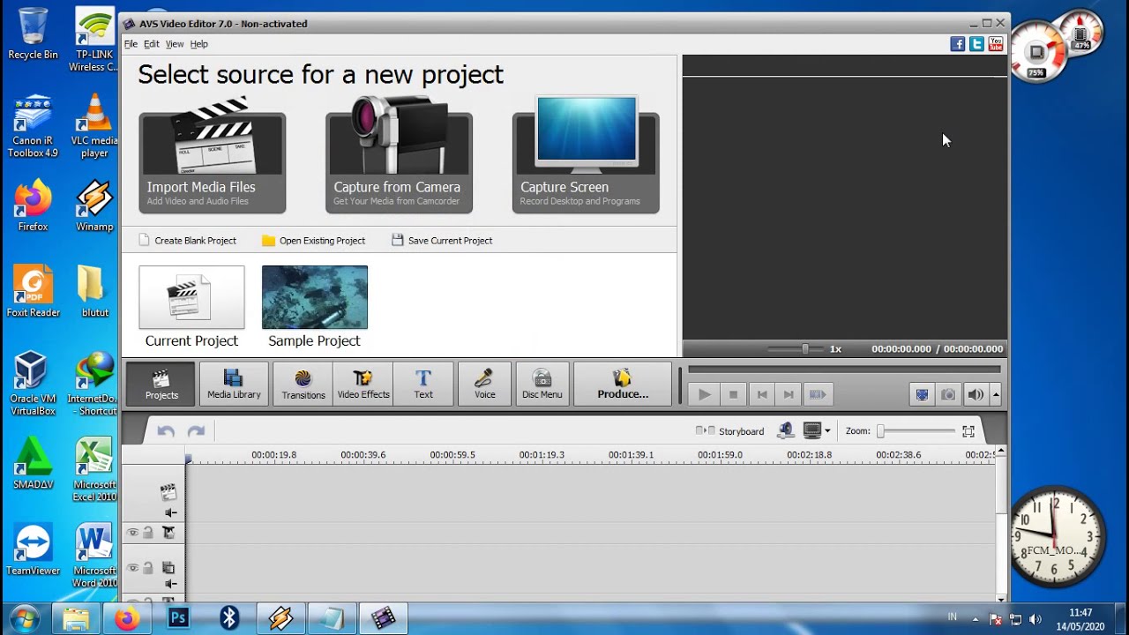Toggle video overlay track audio speaker
The height and width of the screenshot is (635, 1129).
170,584
